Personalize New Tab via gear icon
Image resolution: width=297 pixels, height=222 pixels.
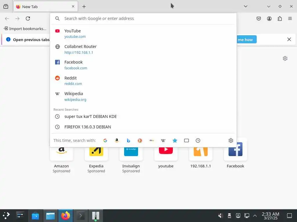[x=285, y=58]
